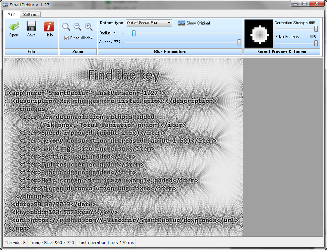Click the Smooth slider handle
327x250 pixels.
[239, 42]
